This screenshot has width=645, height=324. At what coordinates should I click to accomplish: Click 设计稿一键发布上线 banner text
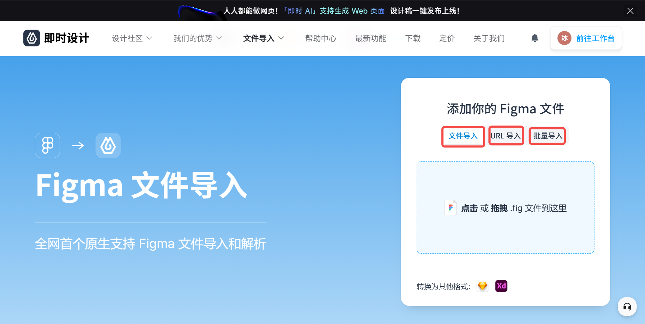tap(425, 11)
